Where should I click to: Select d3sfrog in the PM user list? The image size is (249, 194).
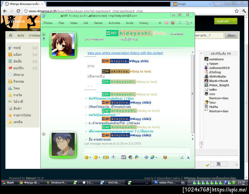coord(215,72)
